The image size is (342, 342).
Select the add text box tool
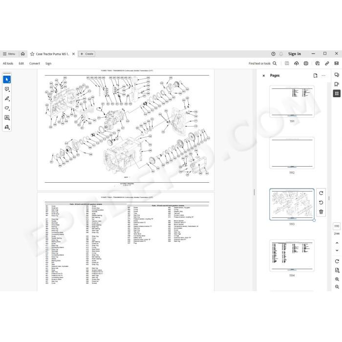pyautogui.click(x=7, y=118)
